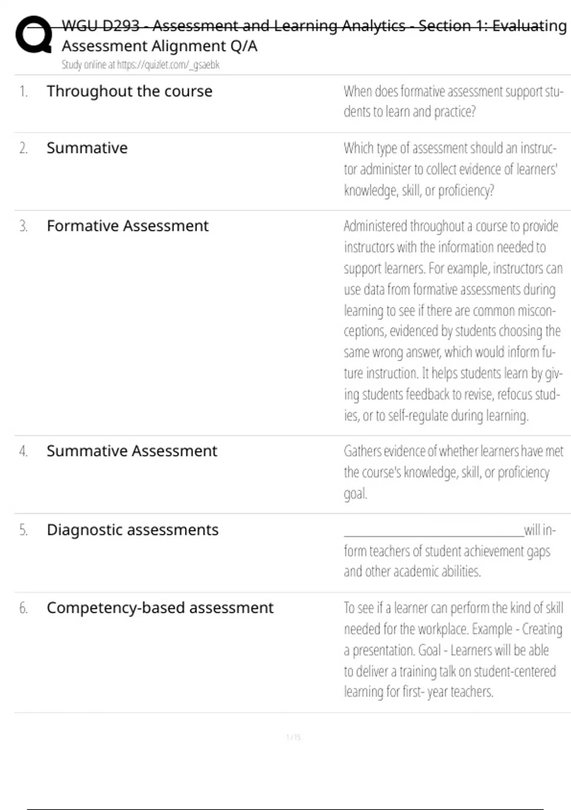Click the page number indicator 1/15

[294, 737]
